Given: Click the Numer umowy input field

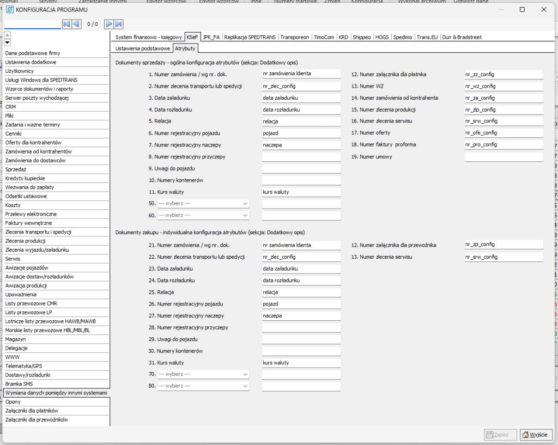Looking at the screenshot, I should click(x=504, y=157).
